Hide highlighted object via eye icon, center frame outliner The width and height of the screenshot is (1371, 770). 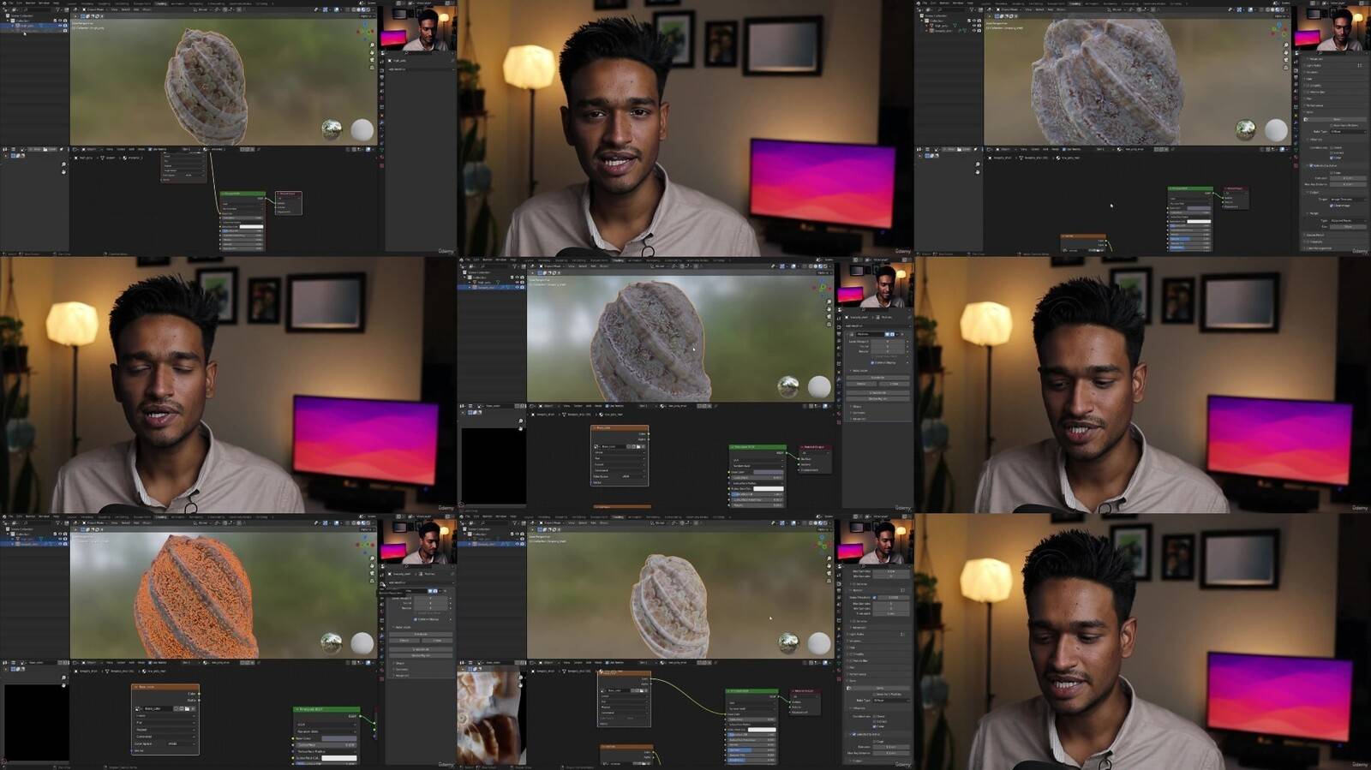[x=518, y=287]
